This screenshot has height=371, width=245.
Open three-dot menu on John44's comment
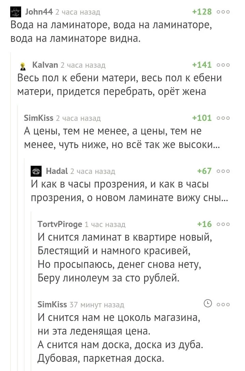point(224,12)
